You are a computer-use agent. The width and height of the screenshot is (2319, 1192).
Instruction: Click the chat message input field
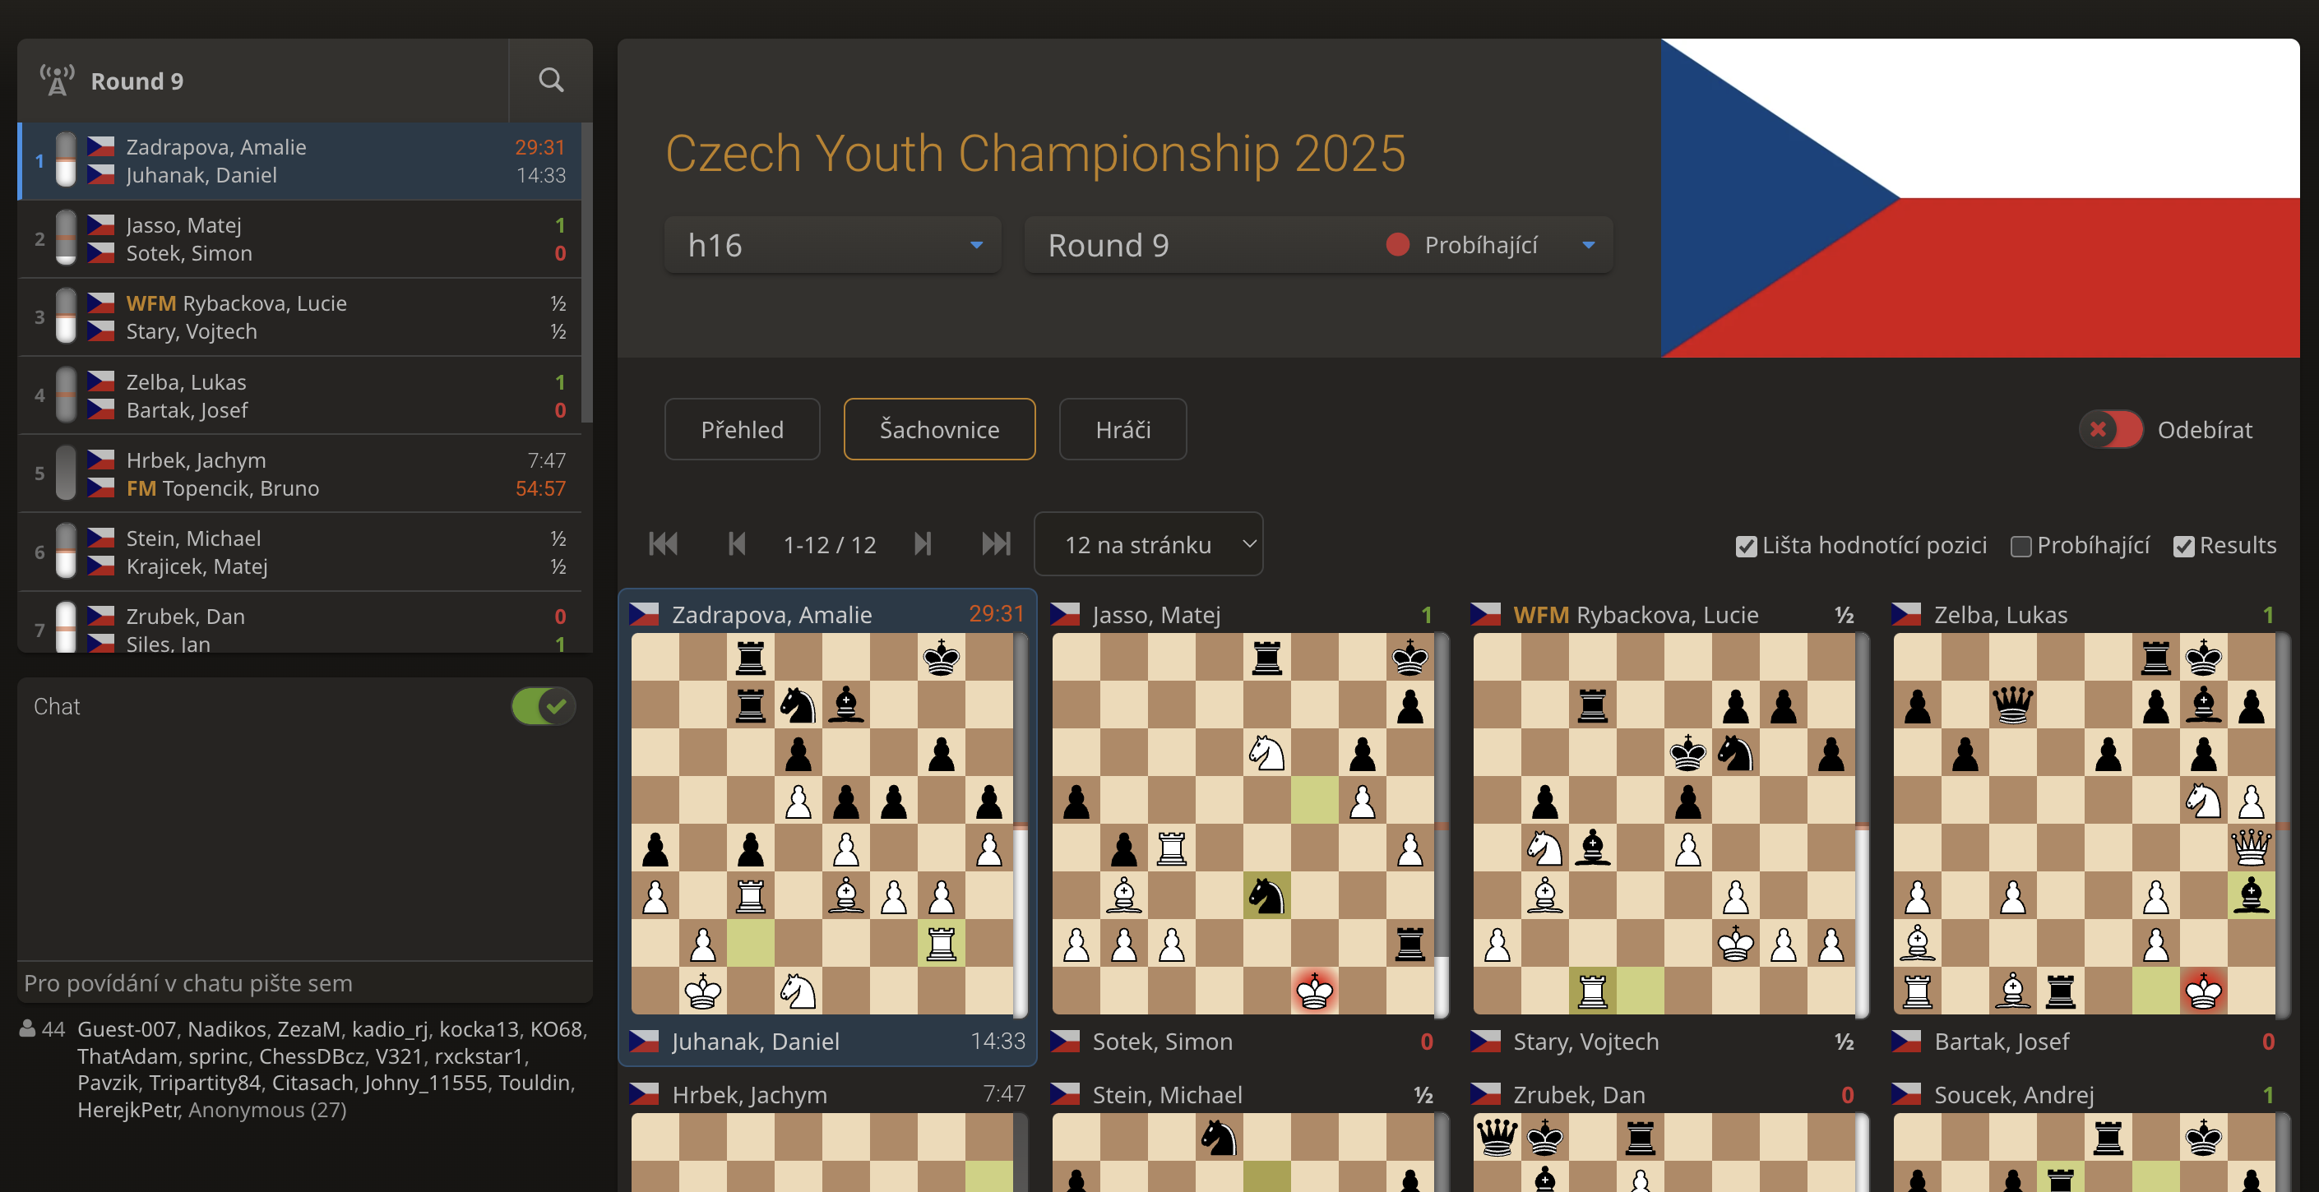tap(304, 982)
